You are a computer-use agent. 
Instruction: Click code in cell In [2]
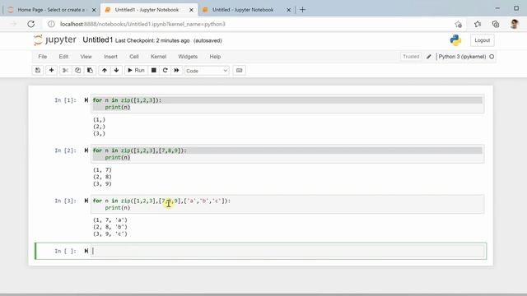coord(287,154)
